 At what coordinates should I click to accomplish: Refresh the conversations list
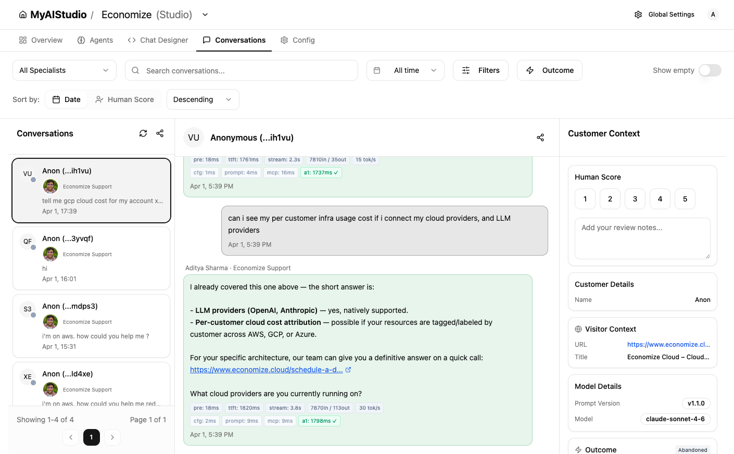(x=143, y=133)
